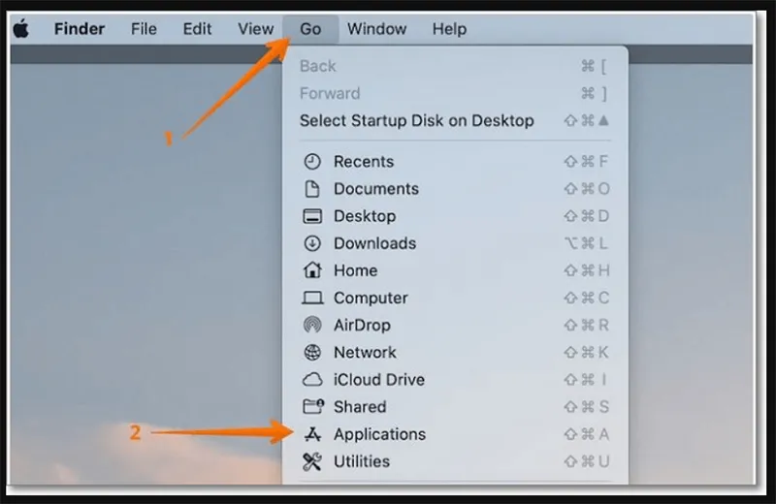Viewport: 776px width, 504px height.
Task: Click the Utilities tools icon
Action: pyautogui.click(x=312, y=461)
